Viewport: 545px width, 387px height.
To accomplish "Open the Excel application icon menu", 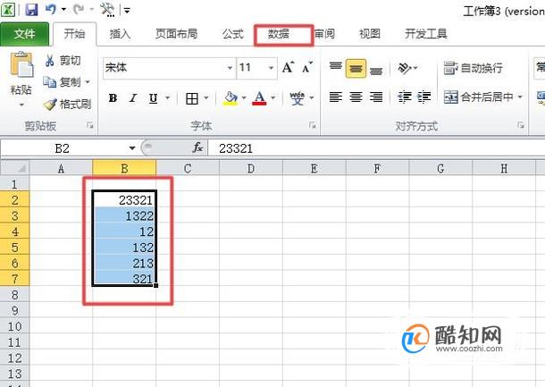I will coord(8,10).
